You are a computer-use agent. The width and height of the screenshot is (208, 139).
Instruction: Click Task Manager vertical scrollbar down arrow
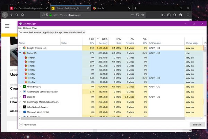tap(205, 115)
